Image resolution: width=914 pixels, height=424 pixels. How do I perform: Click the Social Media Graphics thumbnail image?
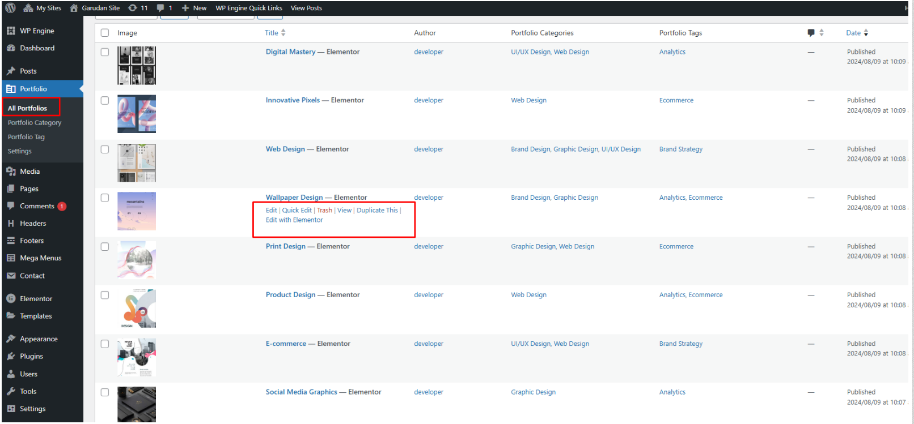(x=137, y=404)
